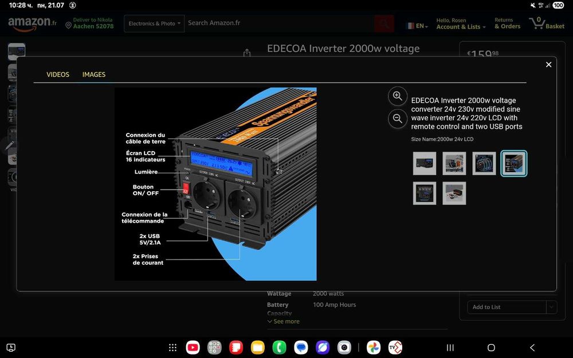The height and width of the screenshot is (358, 573).
Task: Tap the muted sound status icon
Action: coord(532,5)
